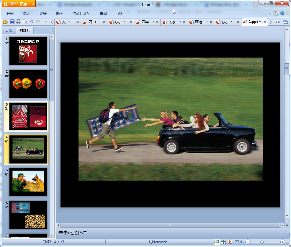Click the animation star icon beside slide 6
The image size is (291, 247).
click(7, 207)
